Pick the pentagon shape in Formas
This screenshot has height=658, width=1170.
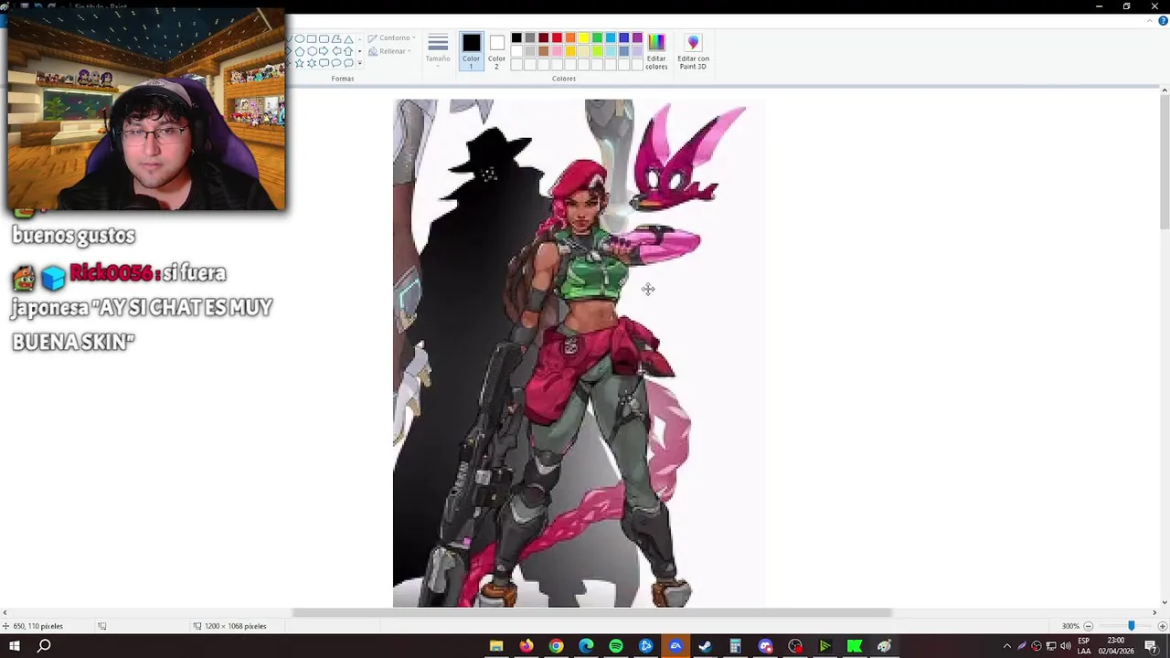[300, 51]
